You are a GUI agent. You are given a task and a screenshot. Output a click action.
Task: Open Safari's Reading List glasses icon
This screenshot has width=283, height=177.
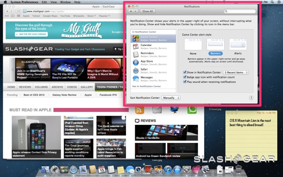tap(7, 16)
